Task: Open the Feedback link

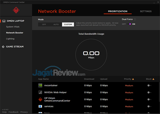Action: pos(14,112)
